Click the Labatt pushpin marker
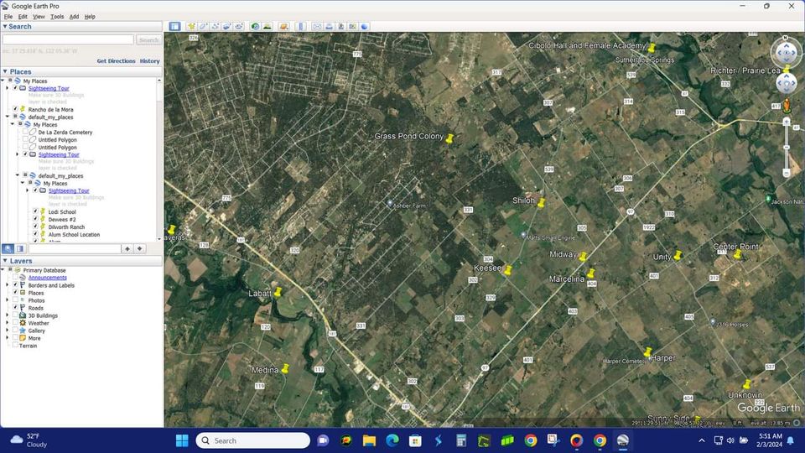 pyautogui.click(x=278, y=292)
